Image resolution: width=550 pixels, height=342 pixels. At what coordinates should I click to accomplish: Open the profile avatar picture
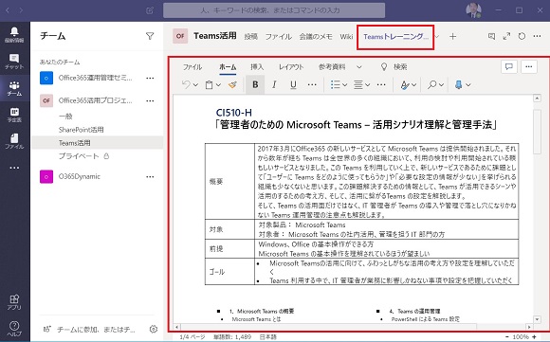coord(473,10)
